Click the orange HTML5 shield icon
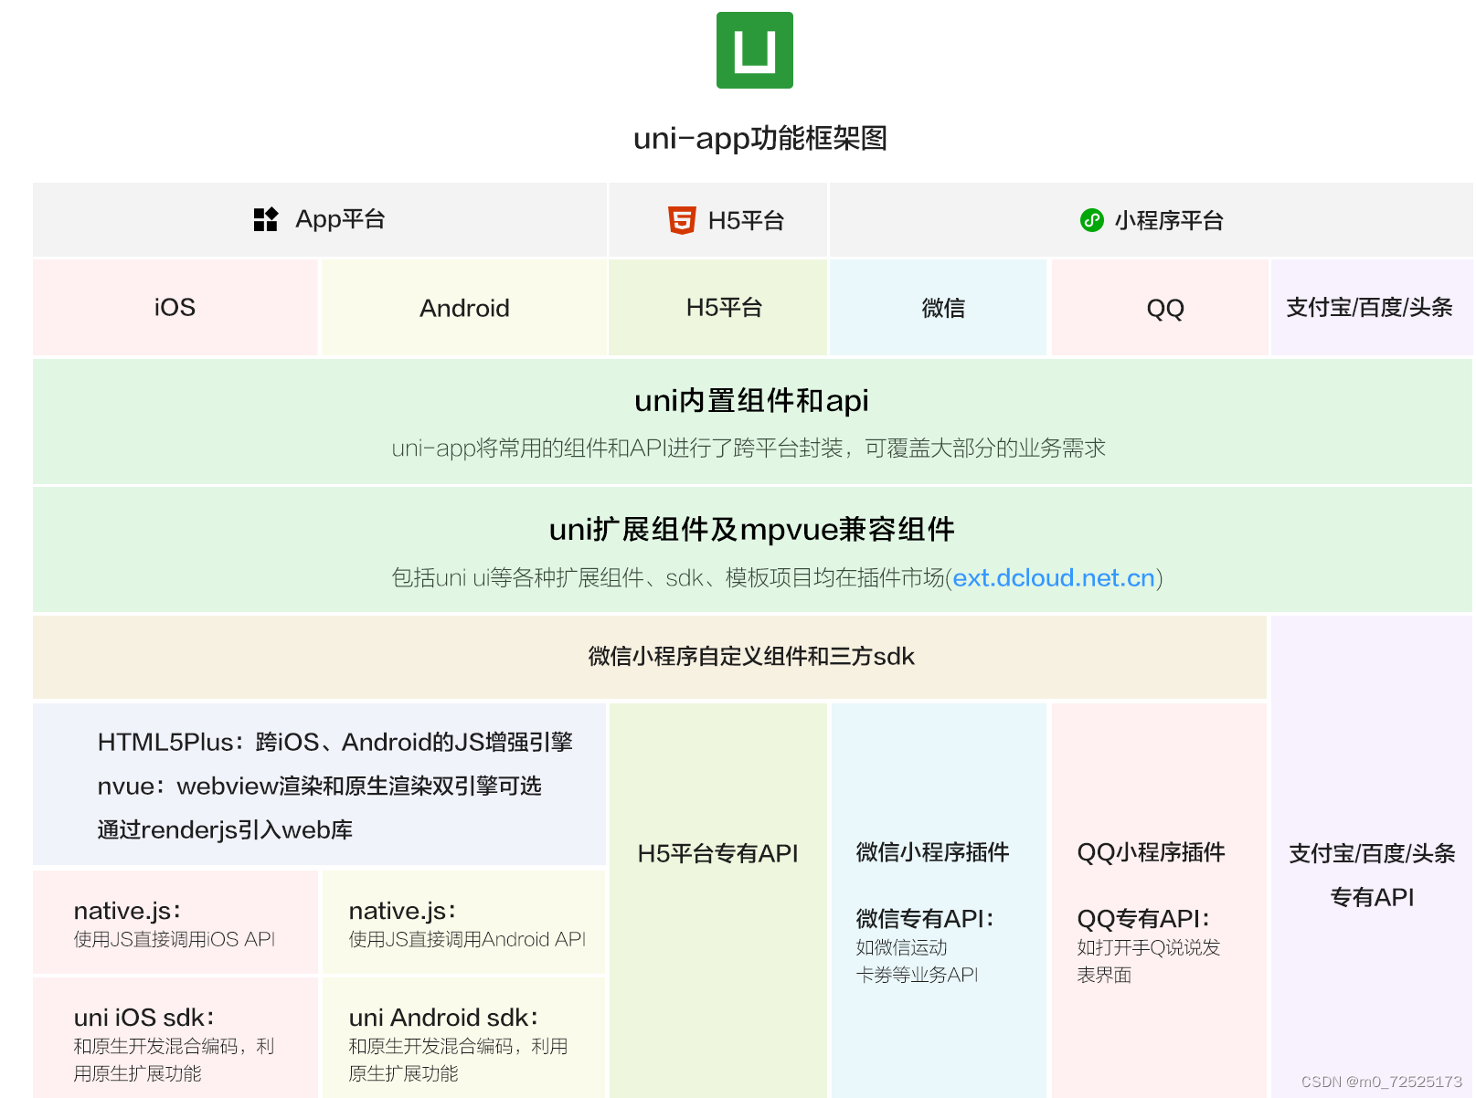The image size is (1476, 1098). coord(682,220)
